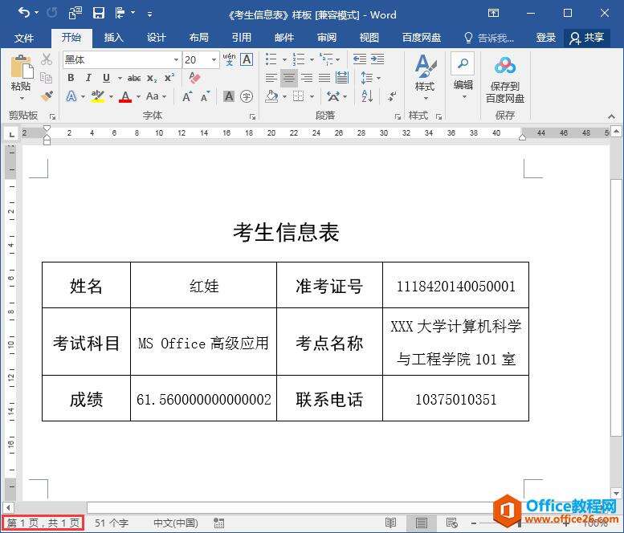Click the 登录 Sign in link
This screenshot has height=533, width=624.
point(545,38)
